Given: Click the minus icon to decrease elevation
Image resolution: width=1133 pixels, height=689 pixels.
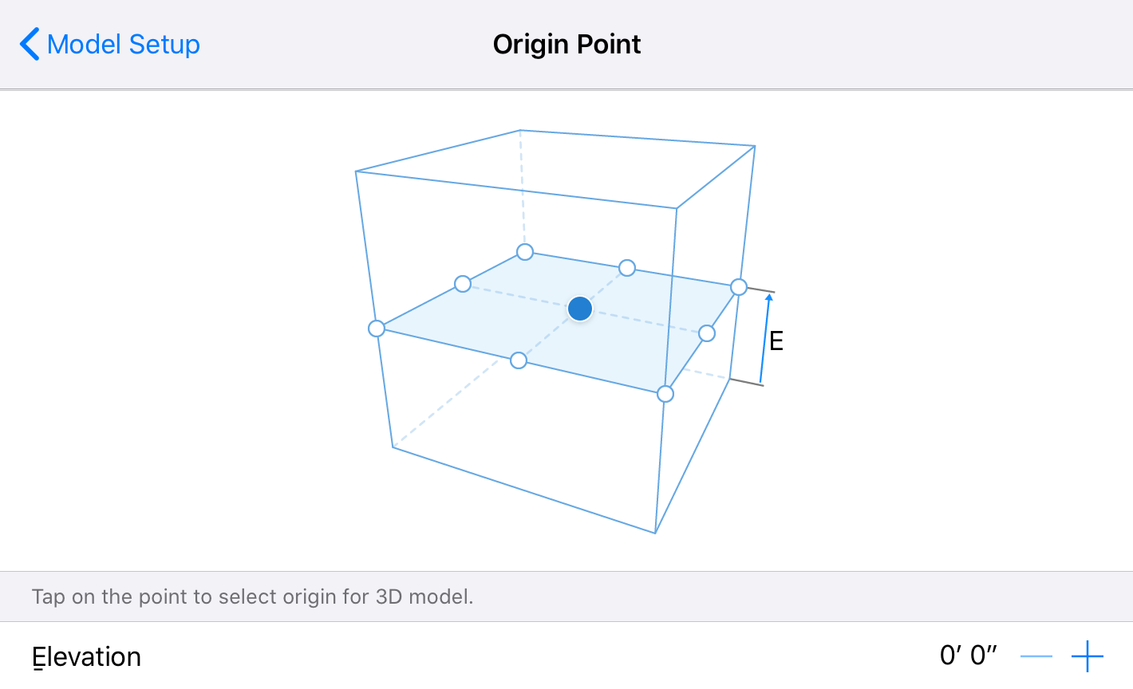Looking at the screenshot, I should pos(1036,656).
